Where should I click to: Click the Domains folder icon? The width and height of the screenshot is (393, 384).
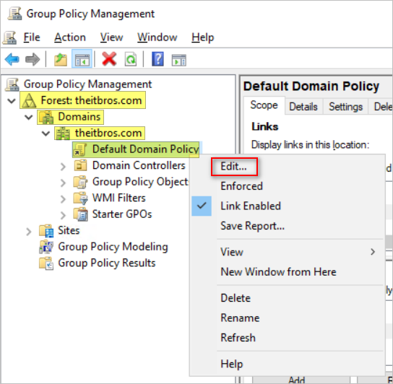click(46, 117)
